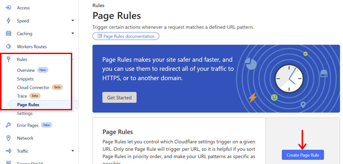Click Create Page Rule button
This screenshot has height=164, width=343.
pyautogui.click(x=303, y=155)
